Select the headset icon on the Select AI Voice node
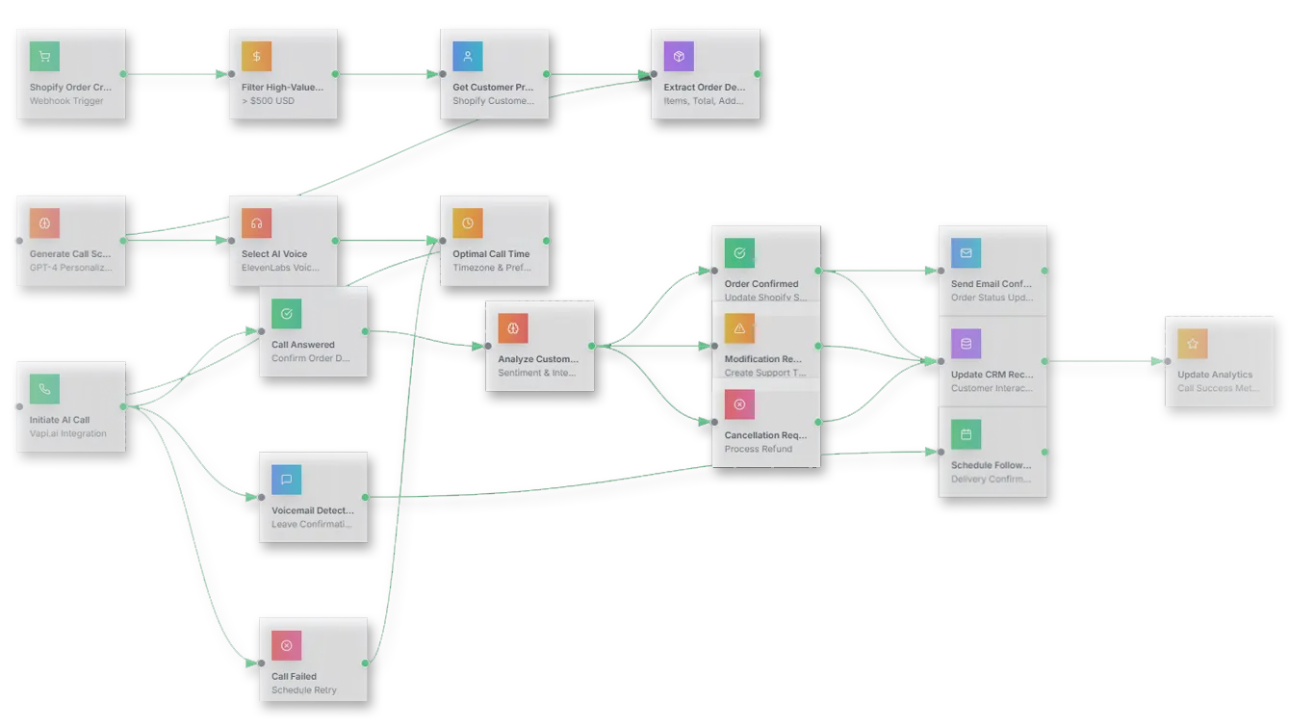Viewport: 1289px width, 728px height. coord(254,222)
